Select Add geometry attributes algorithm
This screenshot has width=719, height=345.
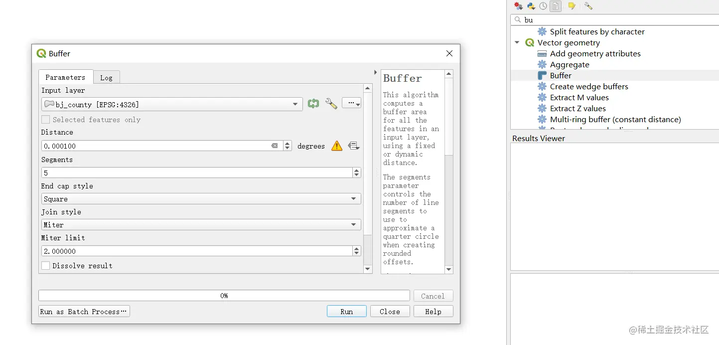(x=595, y=53)
